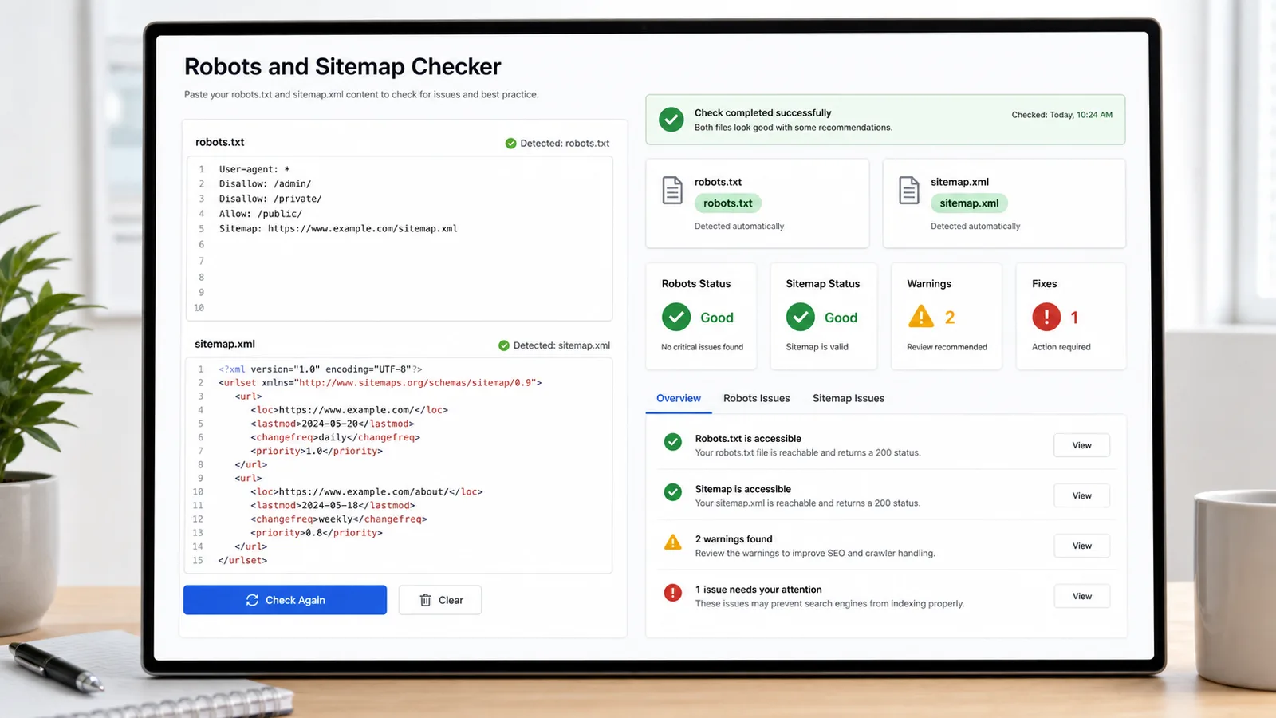Click the 'Review recommended' text
This screenshot has width=1276, height=718.
947,347
